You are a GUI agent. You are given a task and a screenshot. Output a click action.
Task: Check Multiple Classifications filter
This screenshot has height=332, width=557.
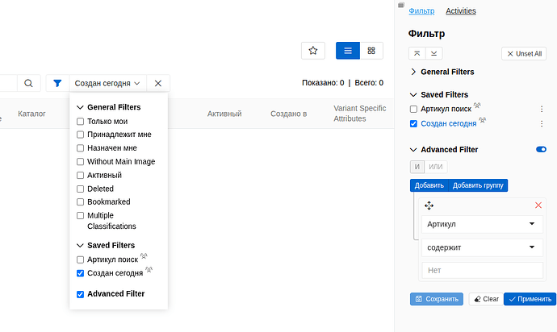click(80, 216)
